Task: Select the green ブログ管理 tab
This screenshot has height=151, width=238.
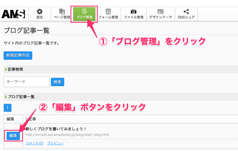Action: (x=84, y=14)
